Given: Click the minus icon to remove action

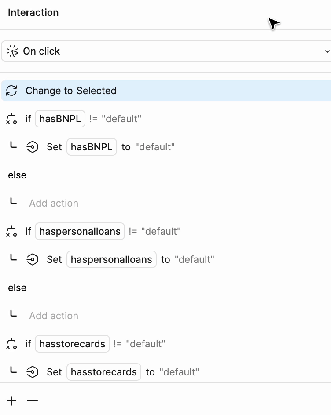Looking at the screenshot, I should pos(33,401).
